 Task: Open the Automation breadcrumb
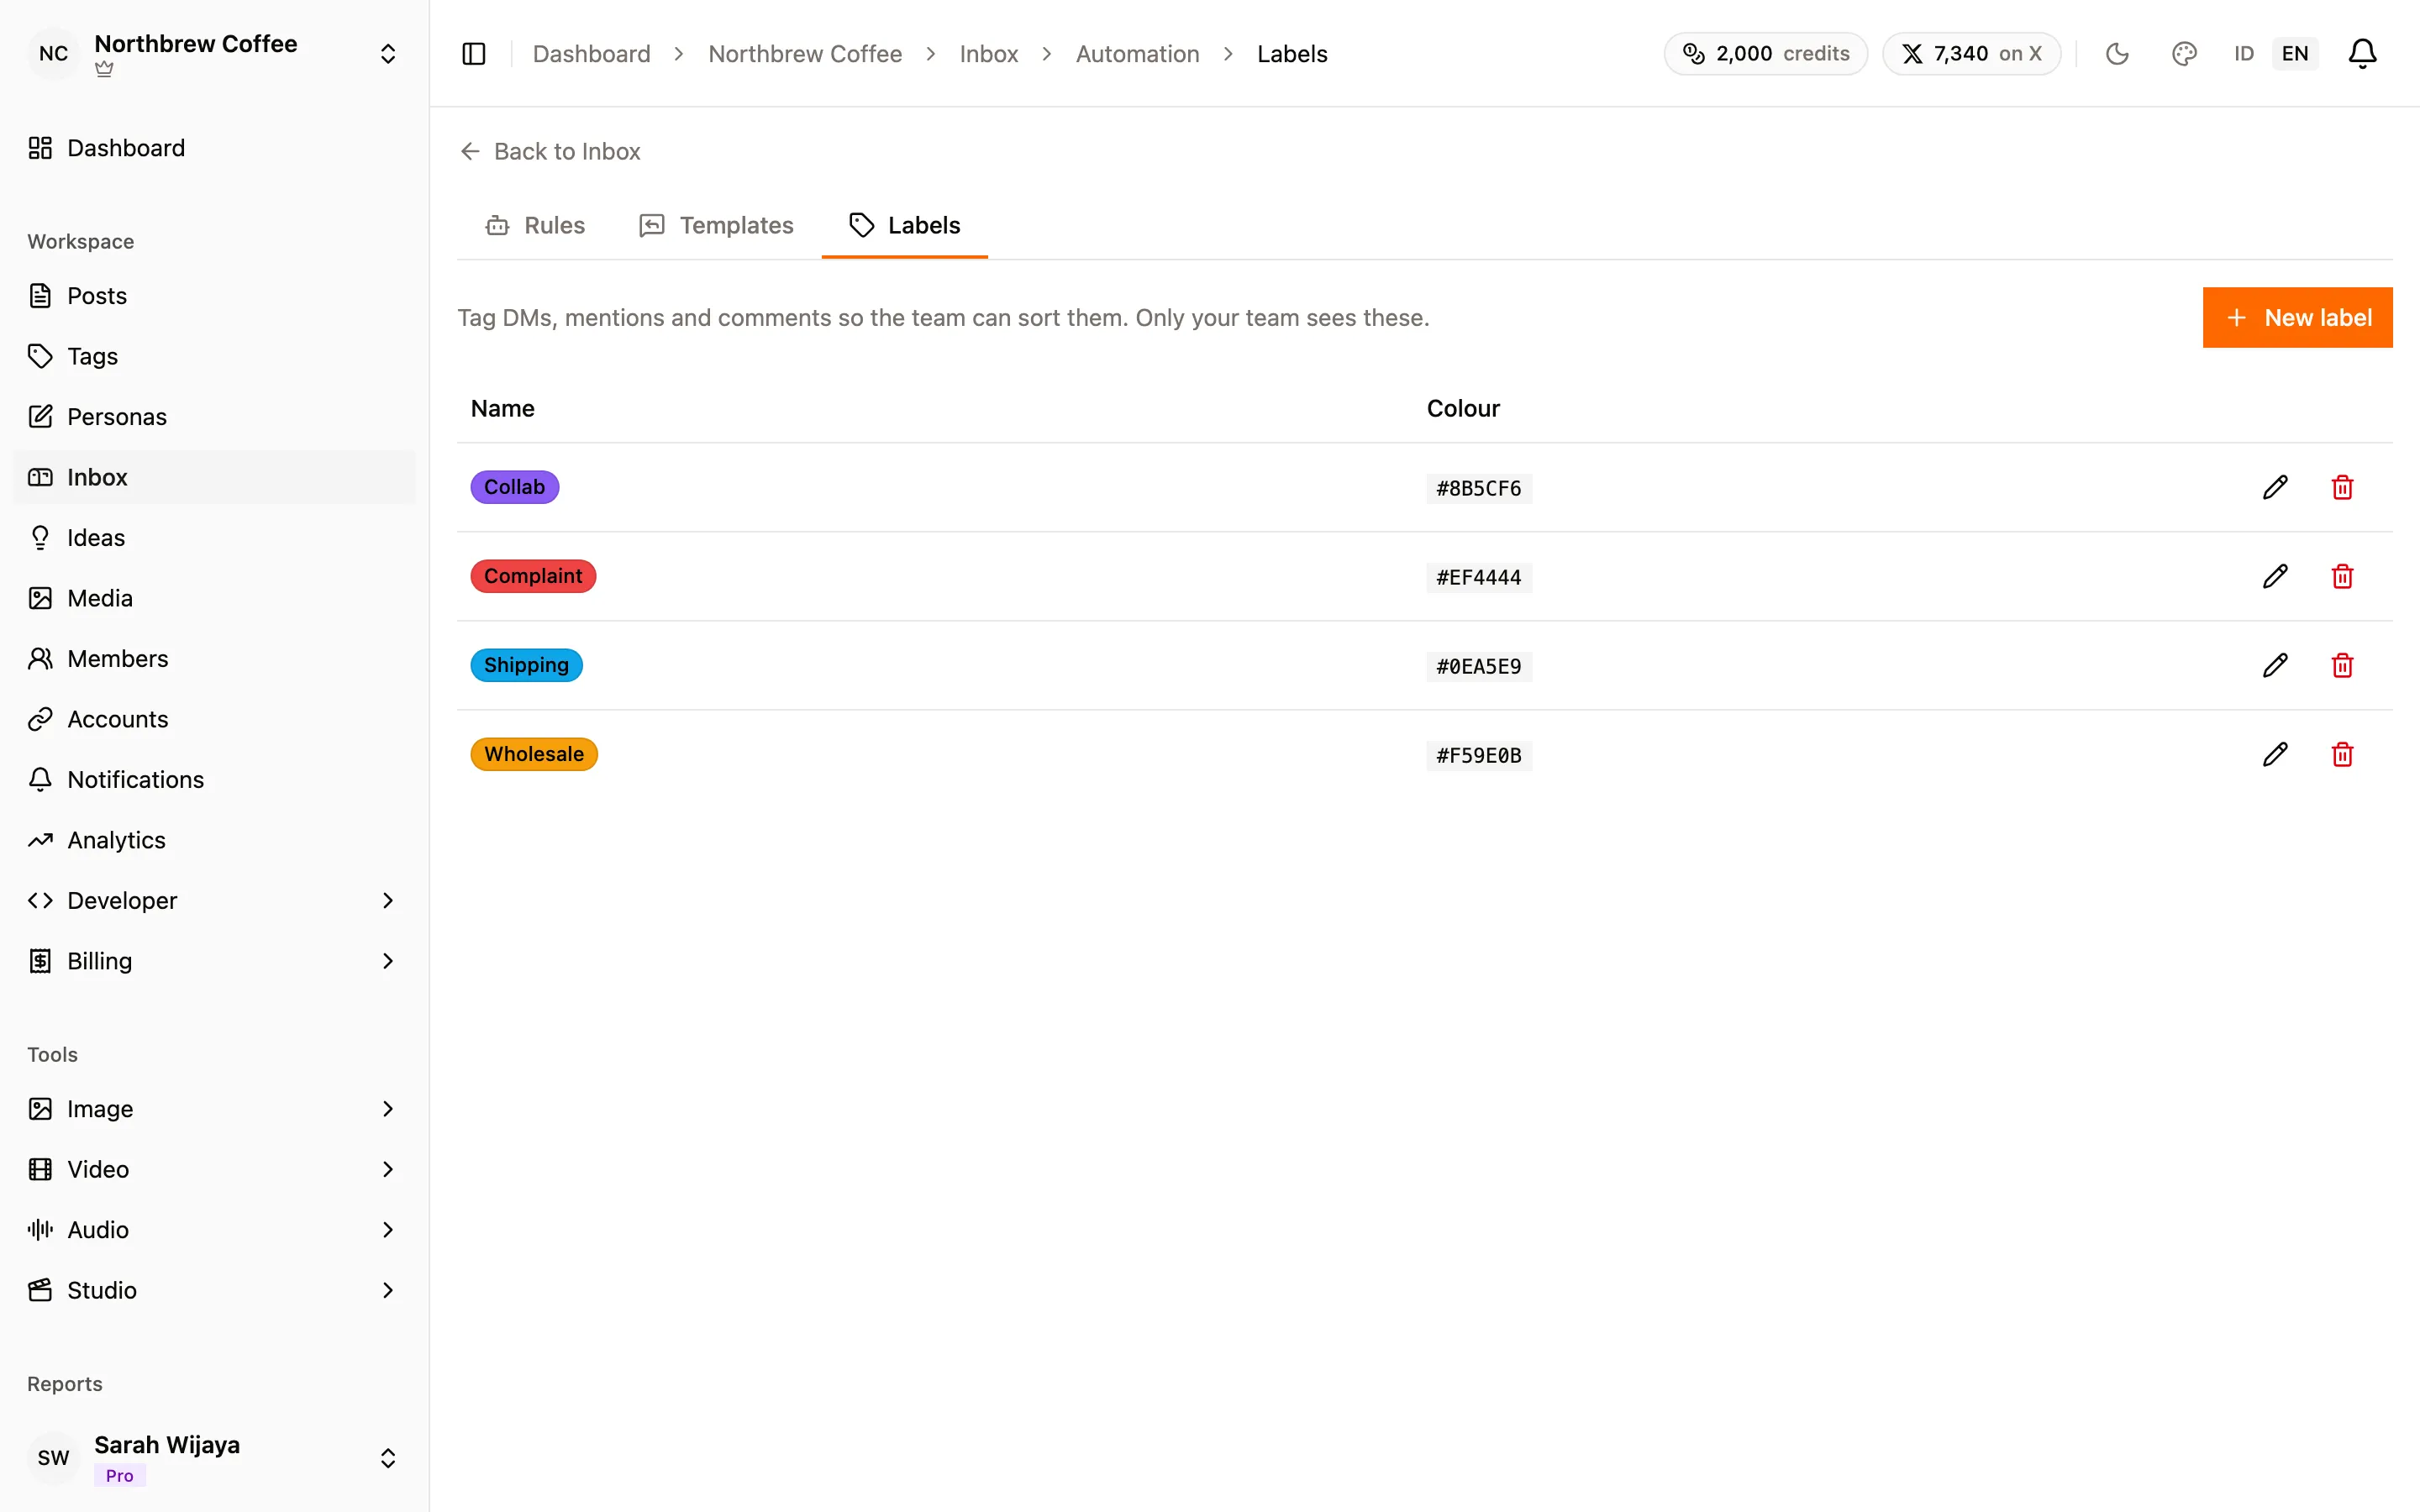[x=1137, y=54]
